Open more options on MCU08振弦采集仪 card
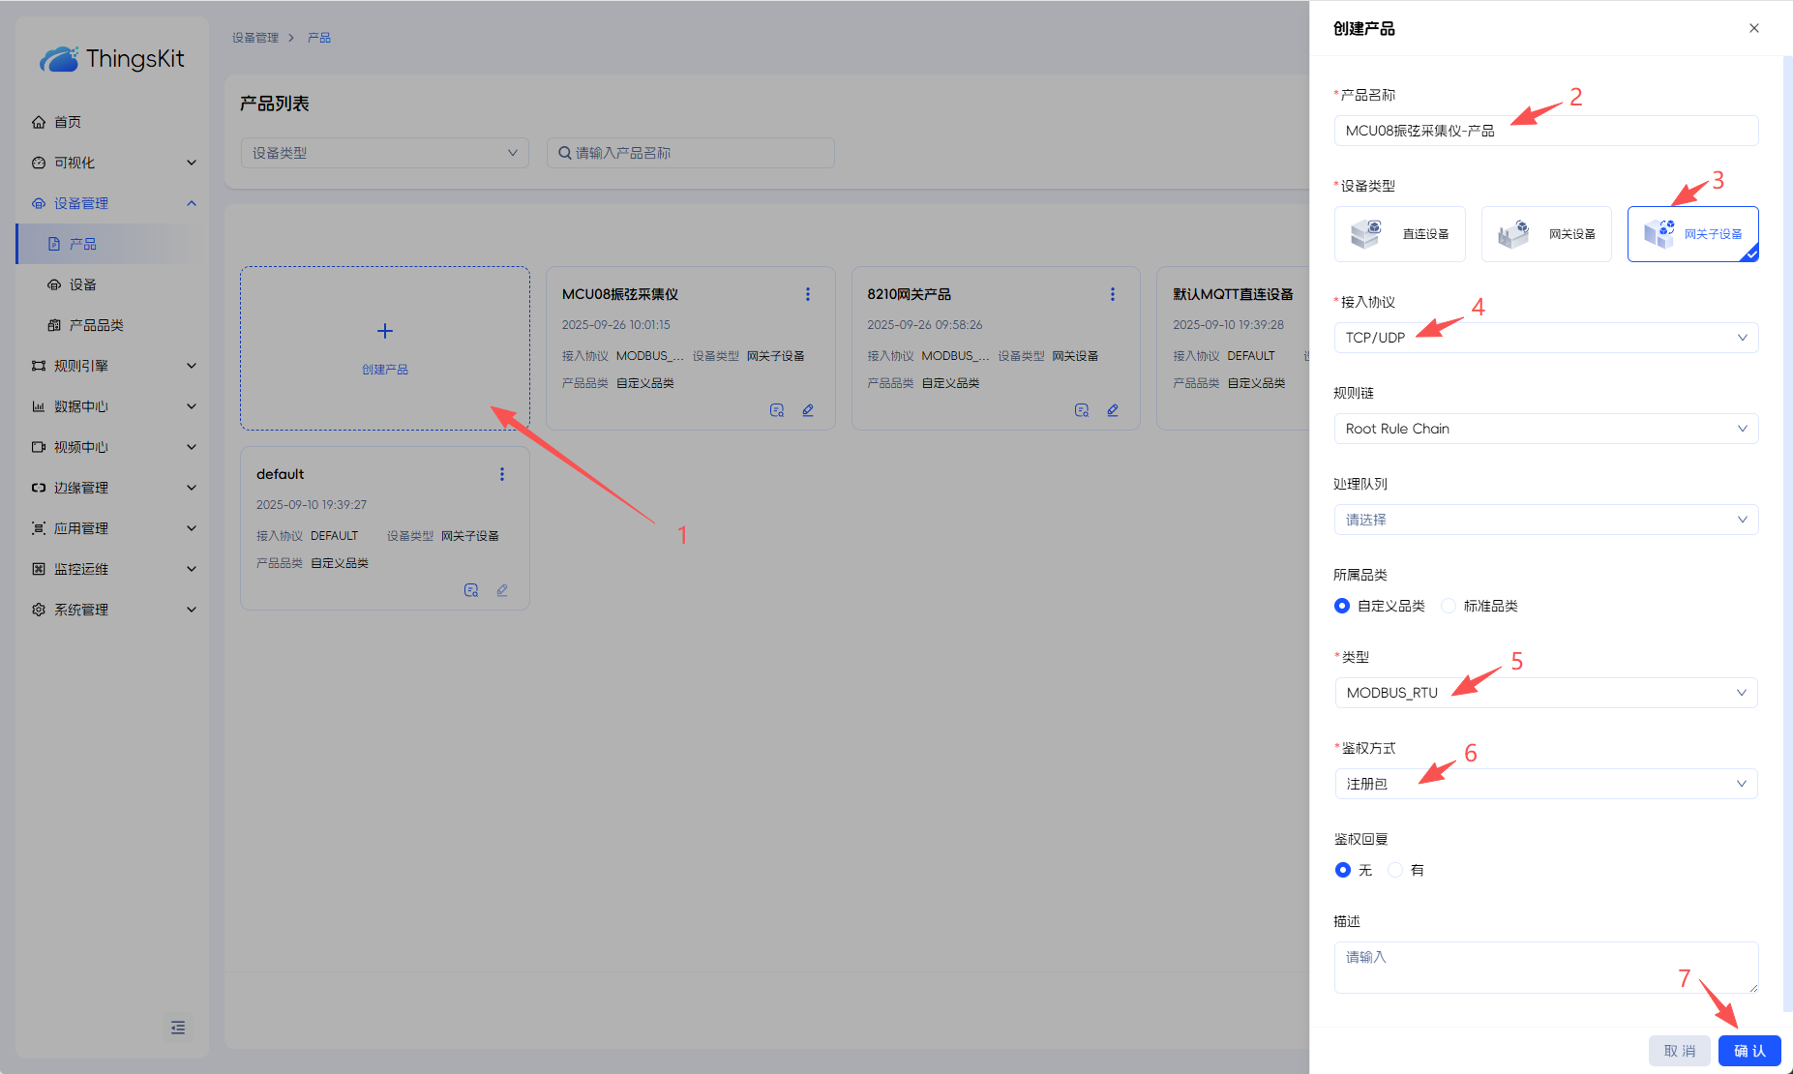1793x1074 pixels. [808, 294]
